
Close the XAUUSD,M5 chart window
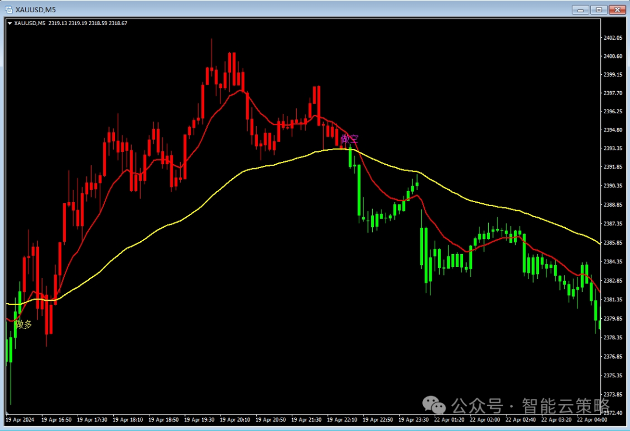pyautogui.click(x=617, y=10)
